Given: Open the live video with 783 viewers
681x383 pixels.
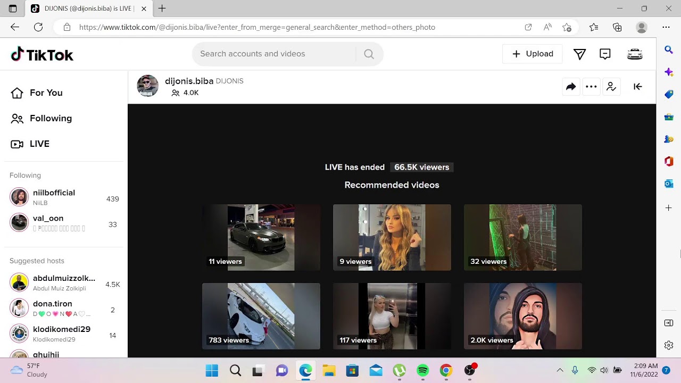Looking at the screenshot, I should click(x=261, y=316).
